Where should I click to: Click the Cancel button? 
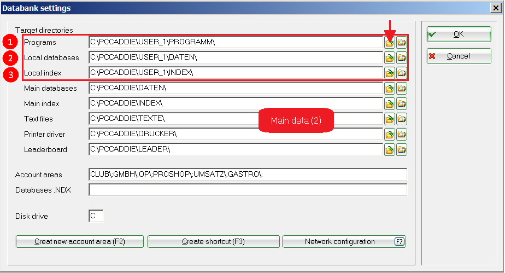(459, 56)
